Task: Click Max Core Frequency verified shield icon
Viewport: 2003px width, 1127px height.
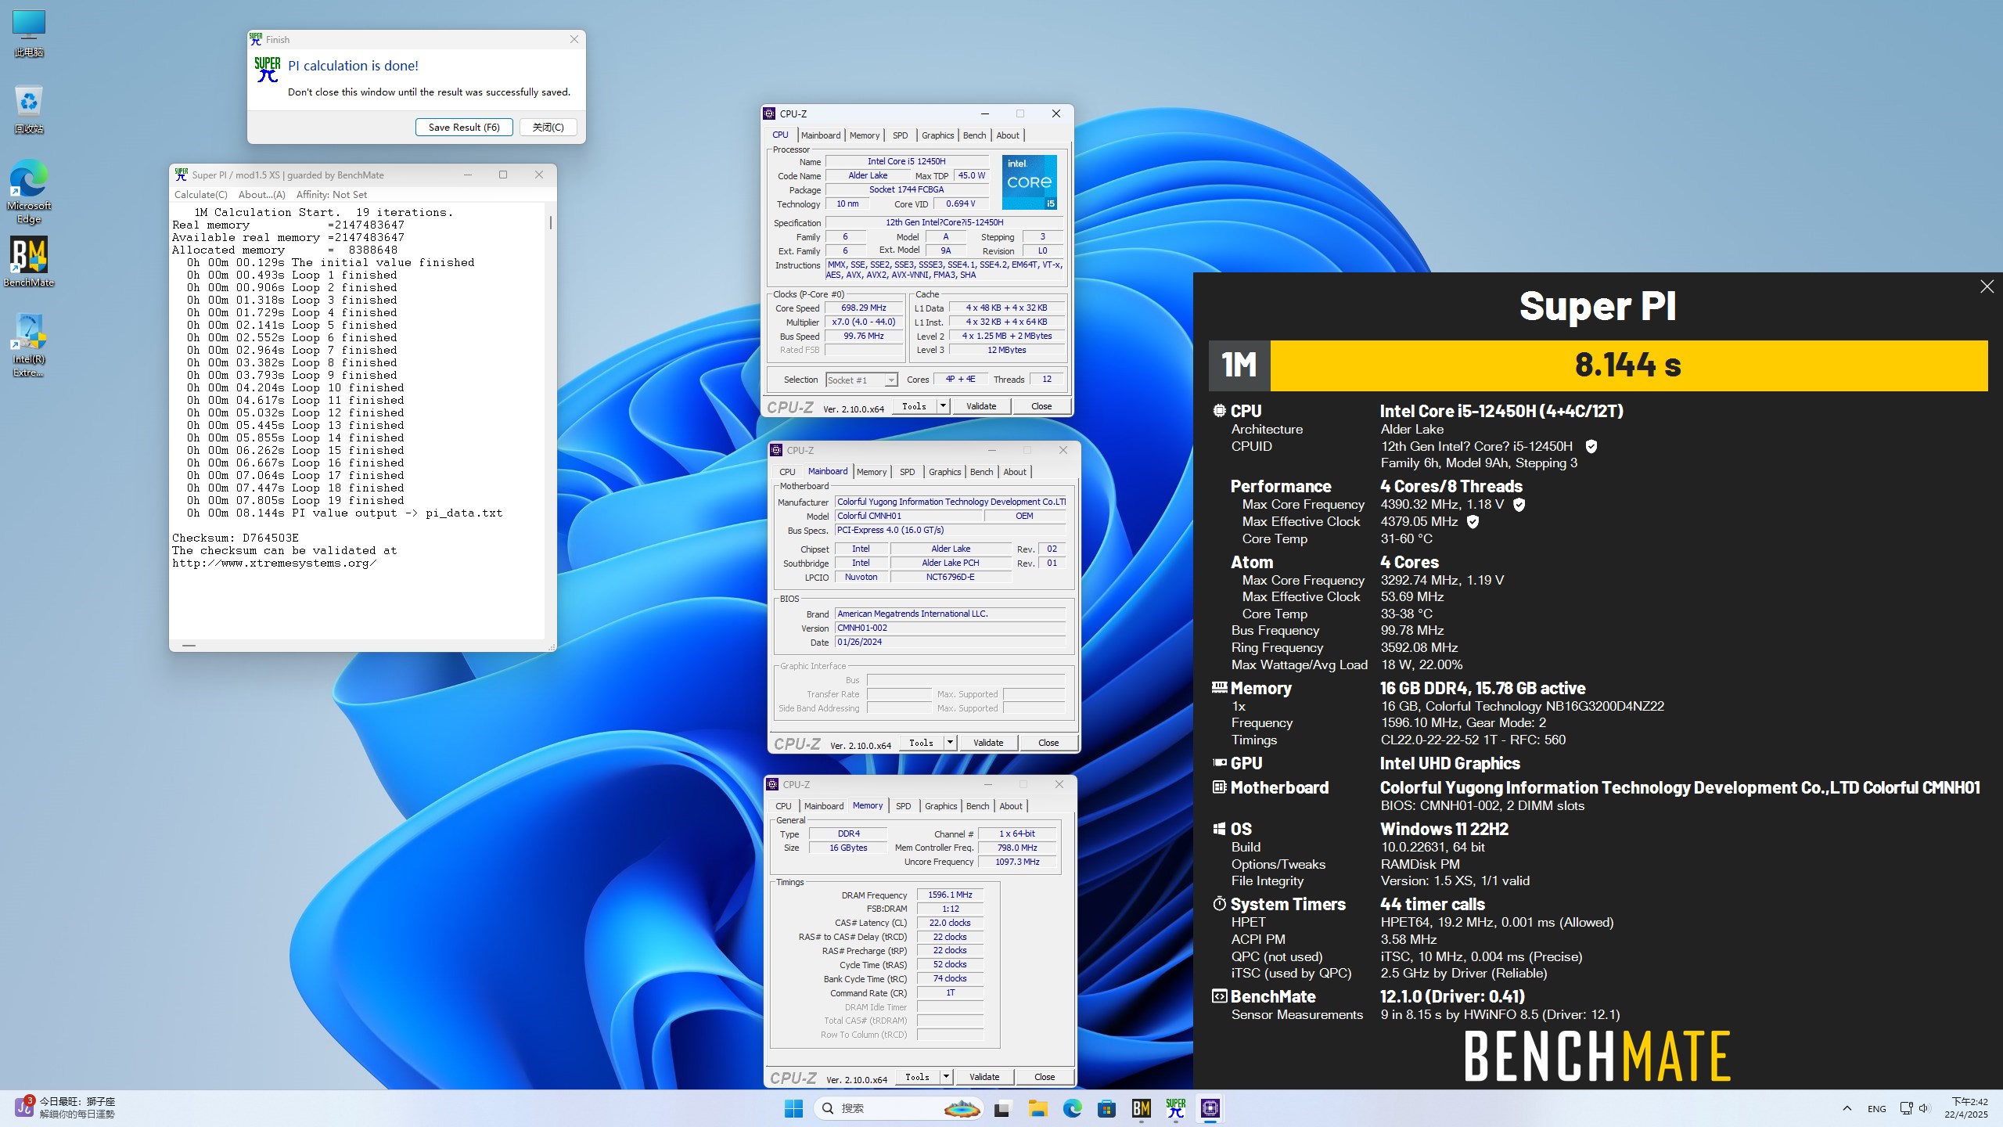Action: coord(1519,505)
